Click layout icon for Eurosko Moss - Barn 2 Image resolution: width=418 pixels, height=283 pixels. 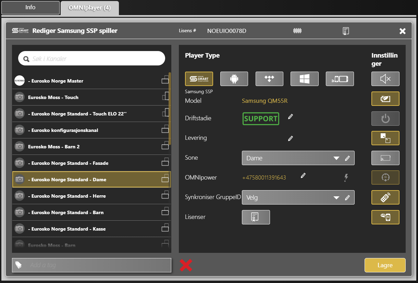(x=165, y=145)
